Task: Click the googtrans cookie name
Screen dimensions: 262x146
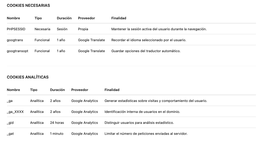Action: click(x=15, y=40)
